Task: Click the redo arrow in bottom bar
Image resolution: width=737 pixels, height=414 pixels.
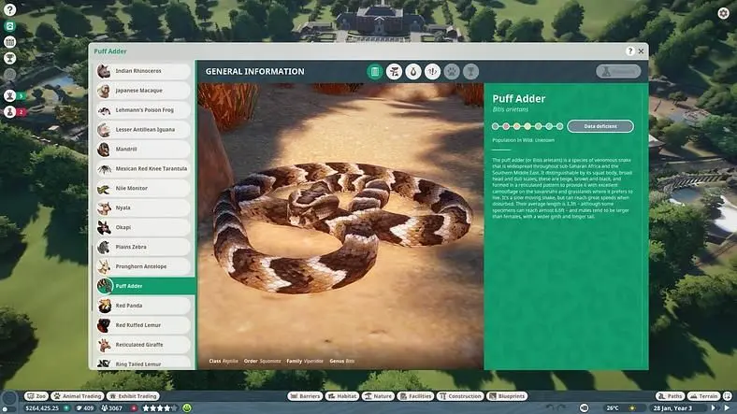Action: click(562, 407)
